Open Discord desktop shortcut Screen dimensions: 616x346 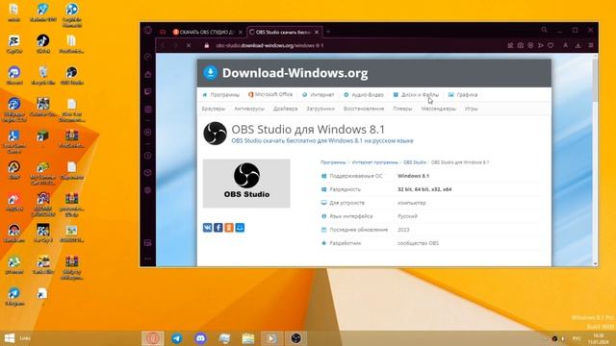pyautogui.click(x=14, y=76)
